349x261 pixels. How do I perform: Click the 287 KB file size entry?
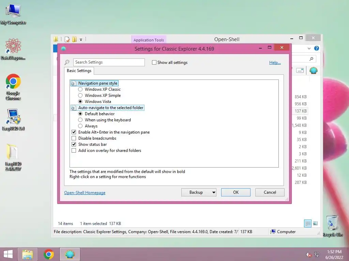pyautogui.click(x=301, y=182)
